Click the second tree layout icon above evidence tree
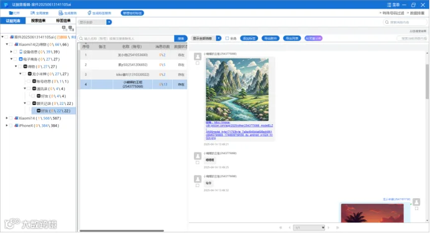 [71, 28]
